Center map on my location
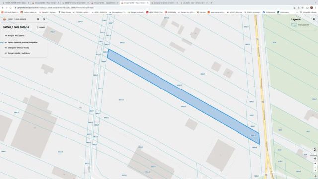This screenshot has height=179, width=318. coord(315,158)
